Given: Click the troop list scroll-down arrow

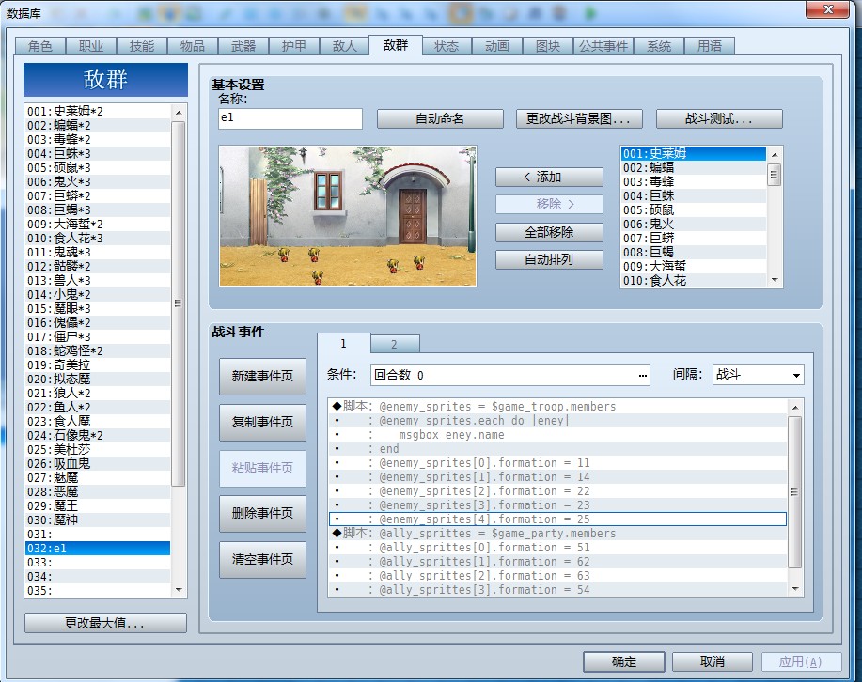Looking at the screenshot, I should click(178, 590).
